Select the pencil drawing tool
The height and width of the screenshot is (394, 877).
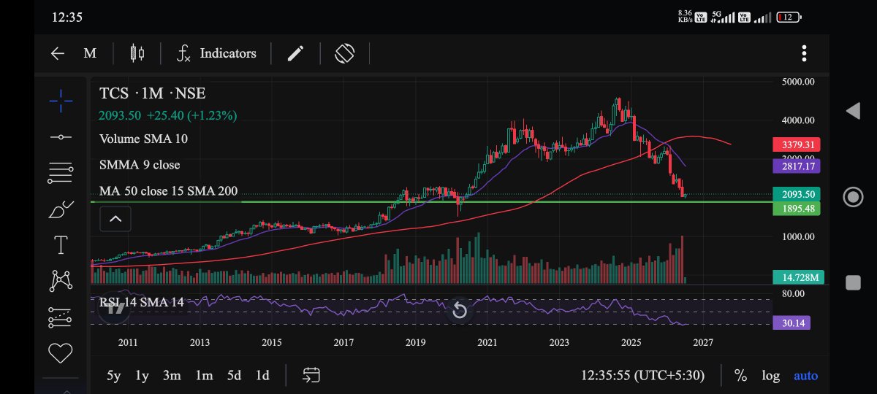pos(295,53)
